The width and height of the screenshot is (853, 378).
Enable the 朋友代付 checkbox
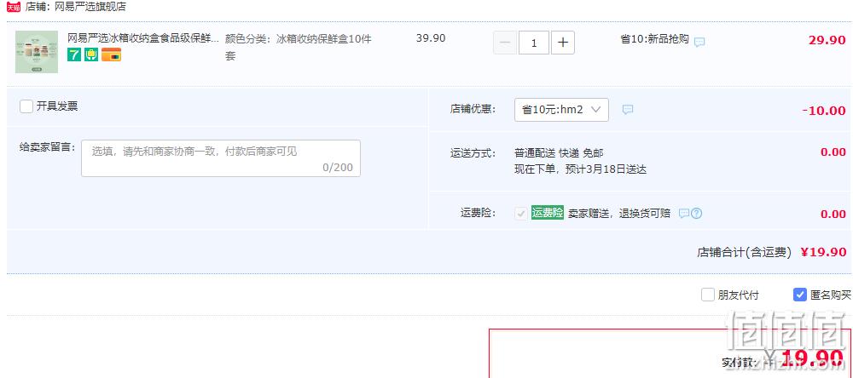tap(708, 295)
